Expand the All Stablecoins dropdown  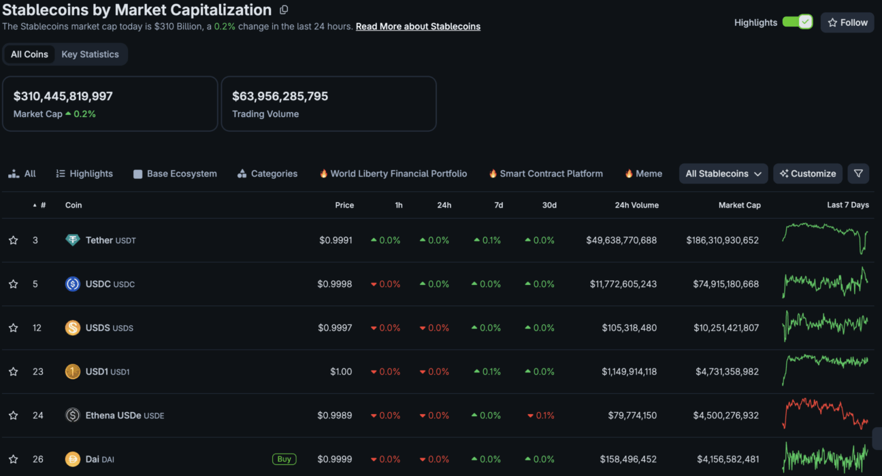[723, 173]
